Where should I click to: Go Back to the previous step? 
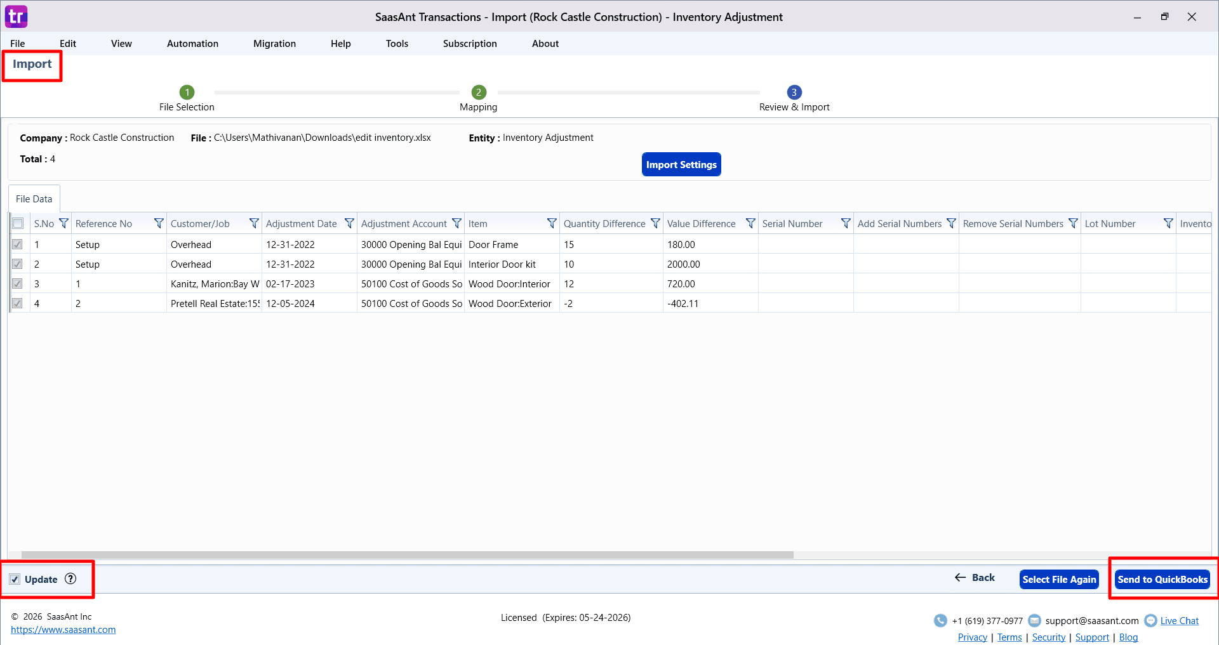pyautogui.click(x=975, y=577)
